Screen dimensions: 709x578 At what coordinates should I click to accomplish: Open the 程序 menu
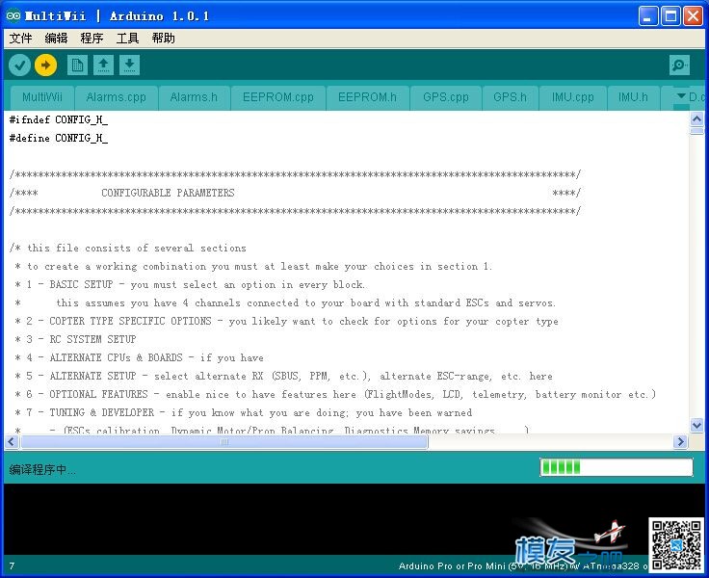coord(92,38)
